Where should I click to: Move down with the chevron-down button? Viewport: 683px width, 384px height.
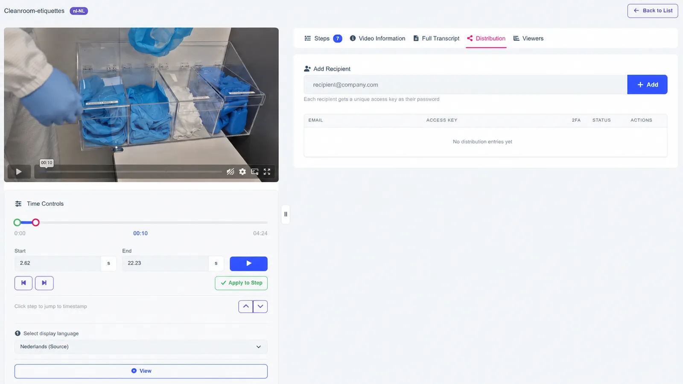260,306
